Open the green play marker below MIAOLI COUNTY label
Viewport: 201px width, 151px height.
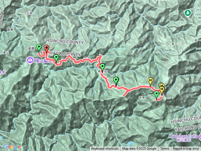pos(56,59)
